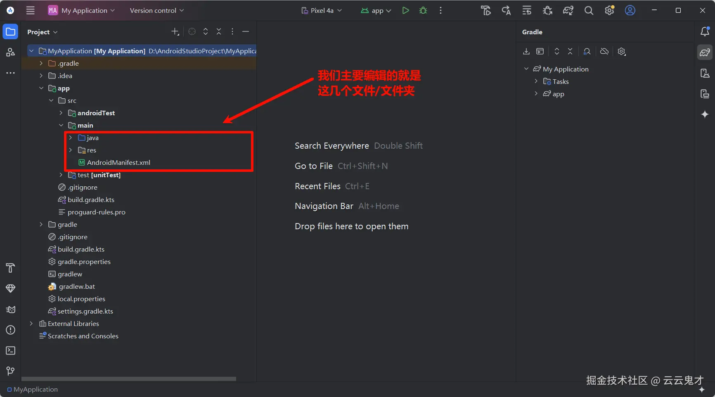Open more run actions menu
Screen dimensions: 715x397
440,10
